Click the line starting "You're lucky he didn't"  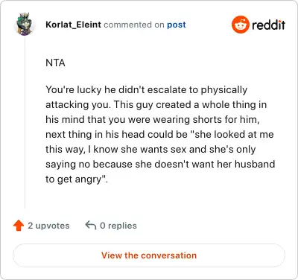[147, 90]
